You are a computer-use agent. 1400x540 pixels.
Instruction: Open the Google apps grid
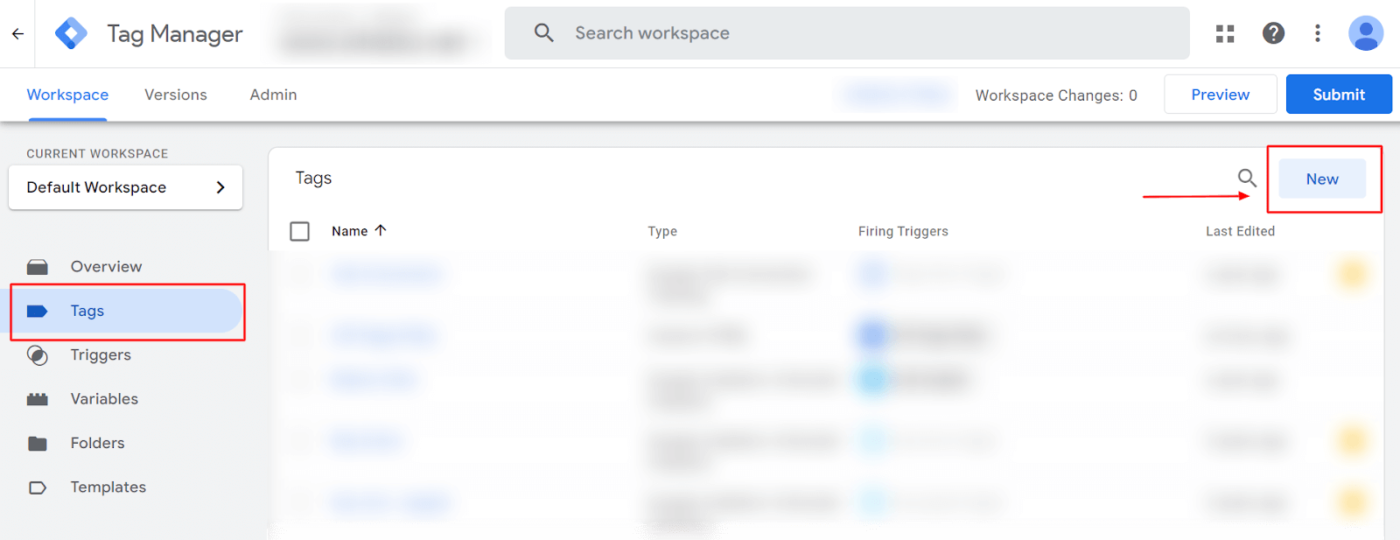pos(1225,33)
